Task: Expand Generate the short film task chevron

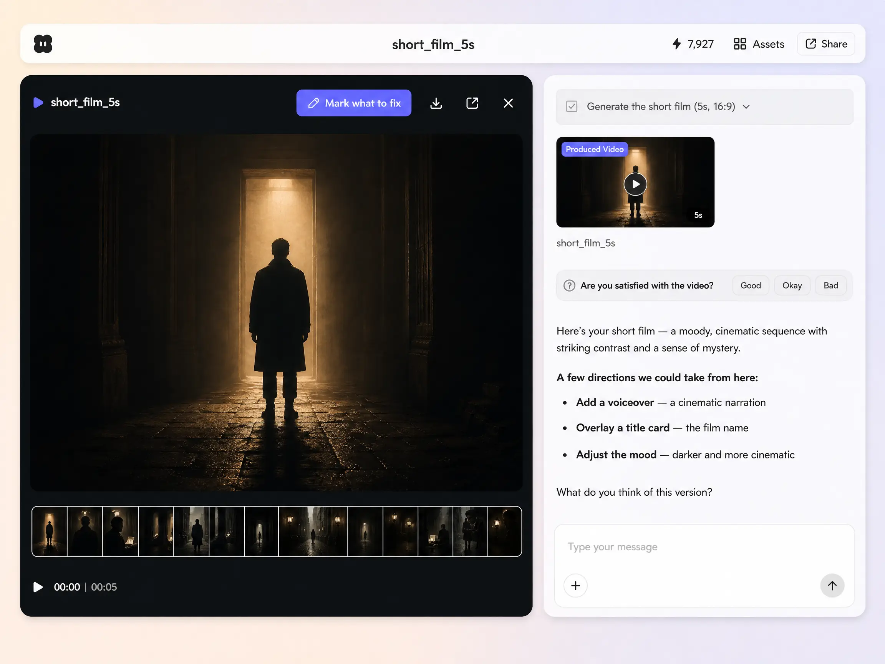Action: [746, 106]
